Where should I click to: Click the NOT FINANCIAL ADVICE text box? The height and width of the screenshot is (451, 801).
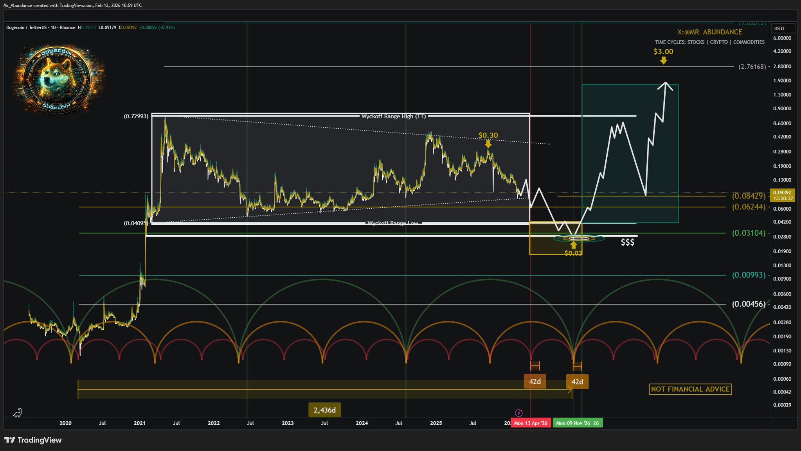click(x=690, y=389)
